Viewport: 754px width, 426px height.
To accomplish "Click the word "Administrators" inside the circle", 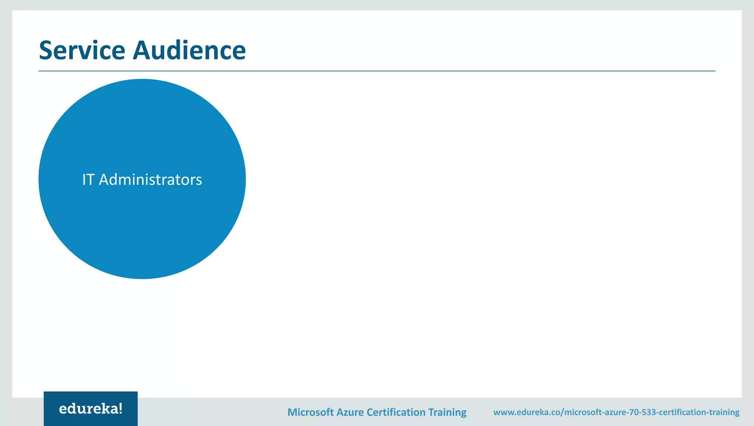I will click(150, 180).
